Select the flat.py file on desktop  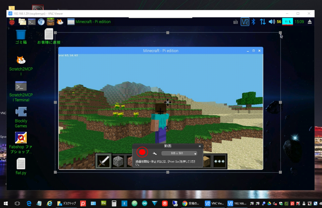[x=21, y=166]
